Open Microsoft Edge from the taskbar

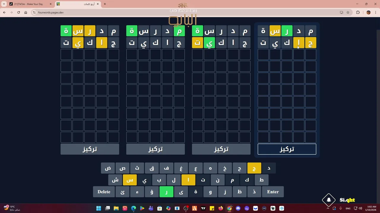click(x=134, y=208)
